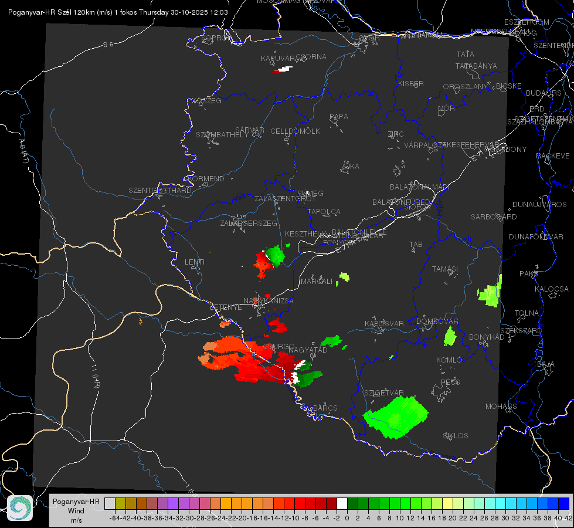The height and width of the screenshot is (528, 574).
Task: Click the large green echo near Szigetvár
Action: tap(396, 417)
